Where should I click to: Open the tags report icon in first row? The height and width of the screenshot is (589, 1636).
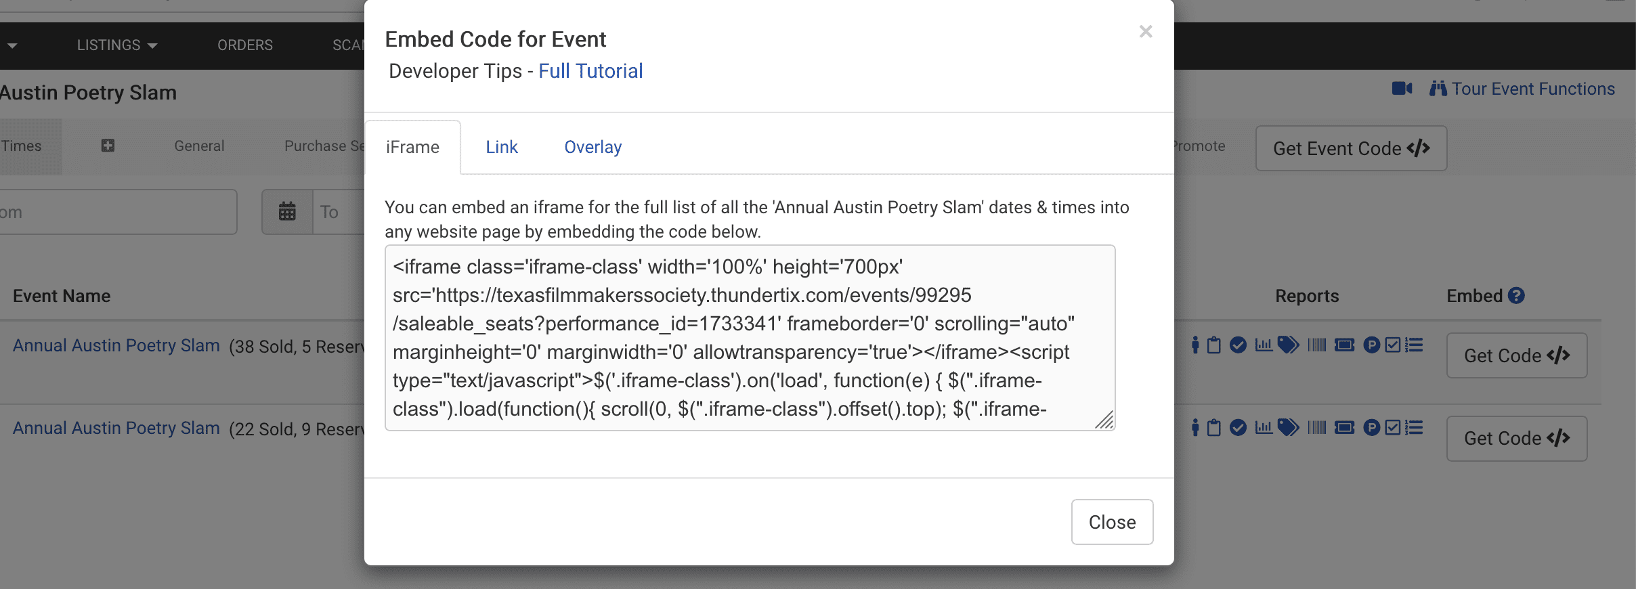[x=1288, y=345]
